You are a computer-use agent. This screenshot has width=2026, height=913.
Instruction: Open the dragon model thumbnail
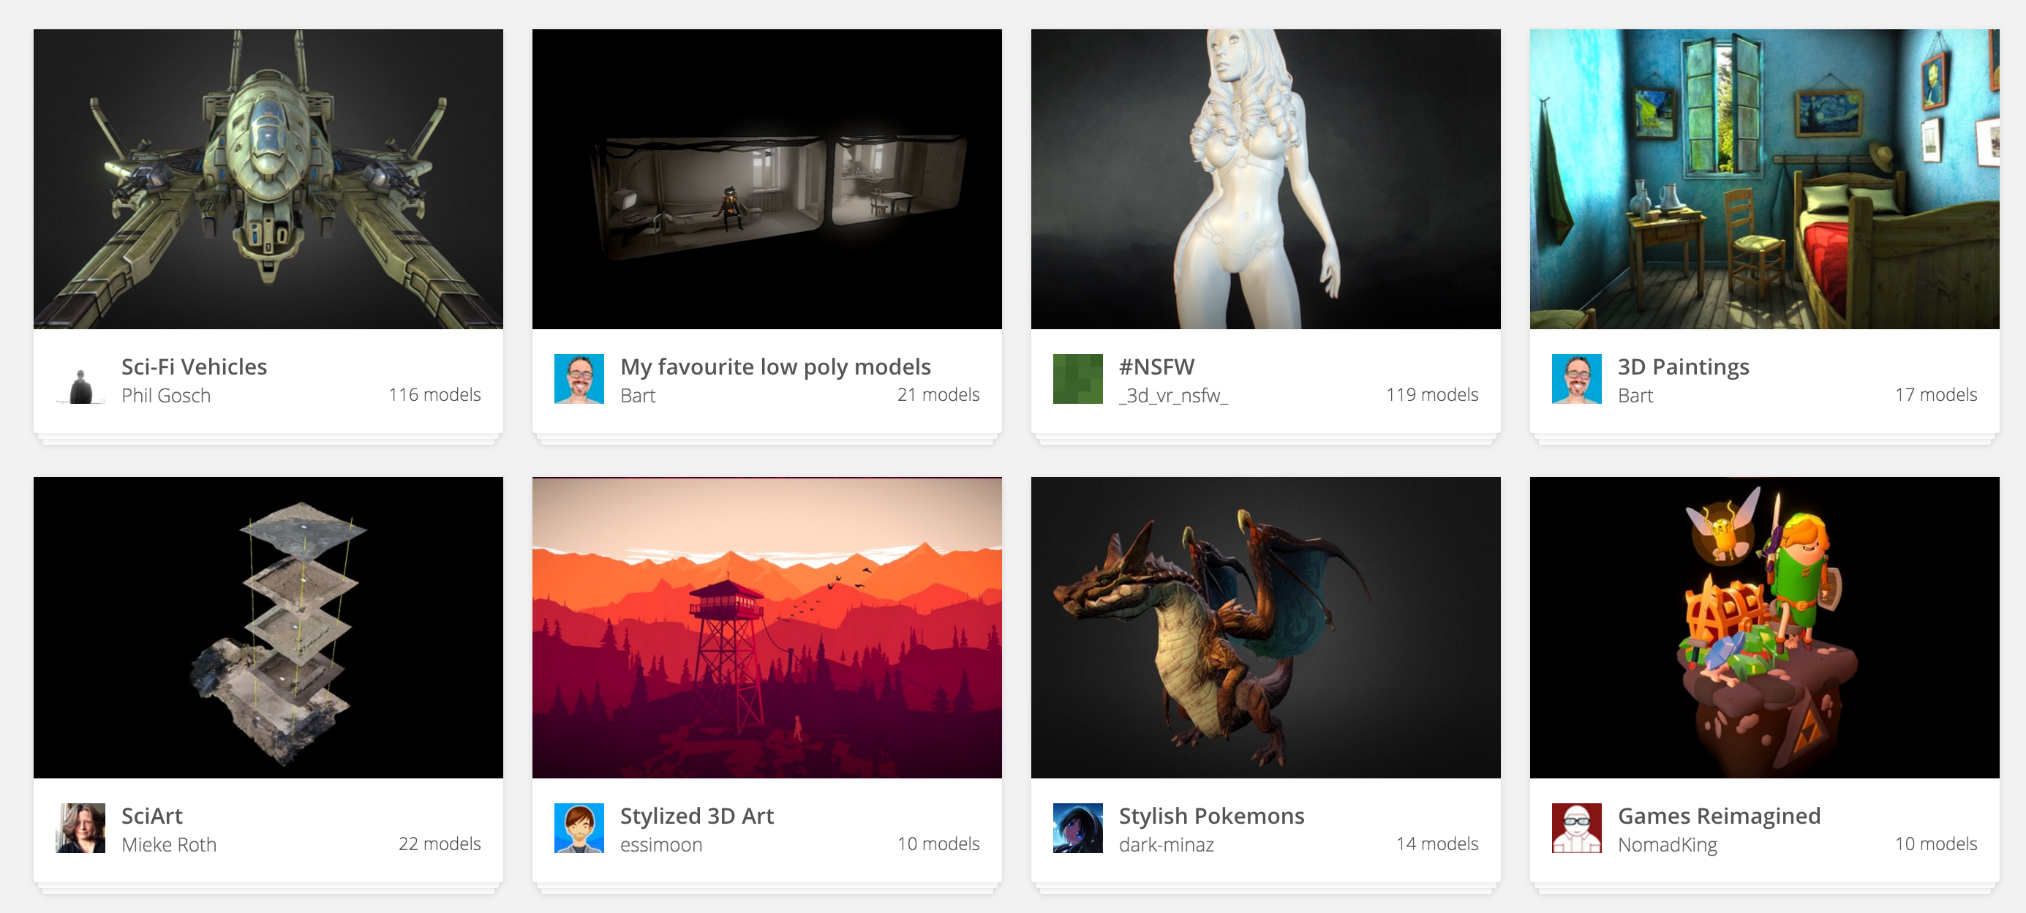1265,628
